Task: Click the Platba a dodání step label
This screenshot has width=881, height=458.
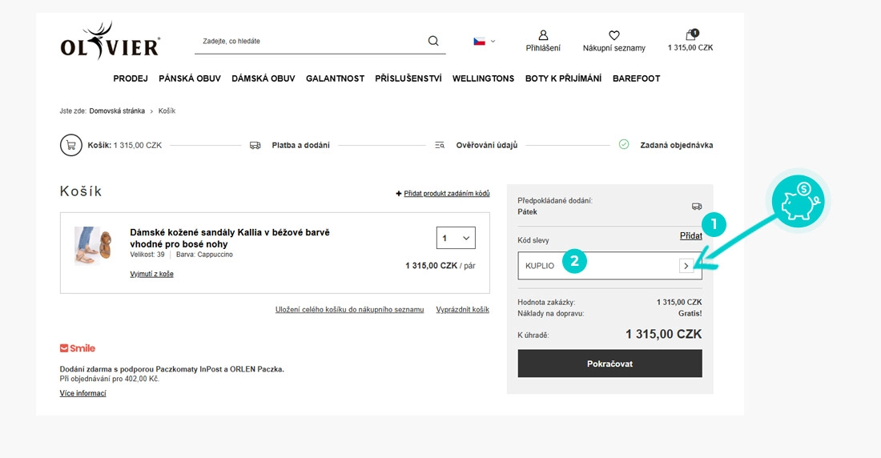Action: click(x=300, y=145)
